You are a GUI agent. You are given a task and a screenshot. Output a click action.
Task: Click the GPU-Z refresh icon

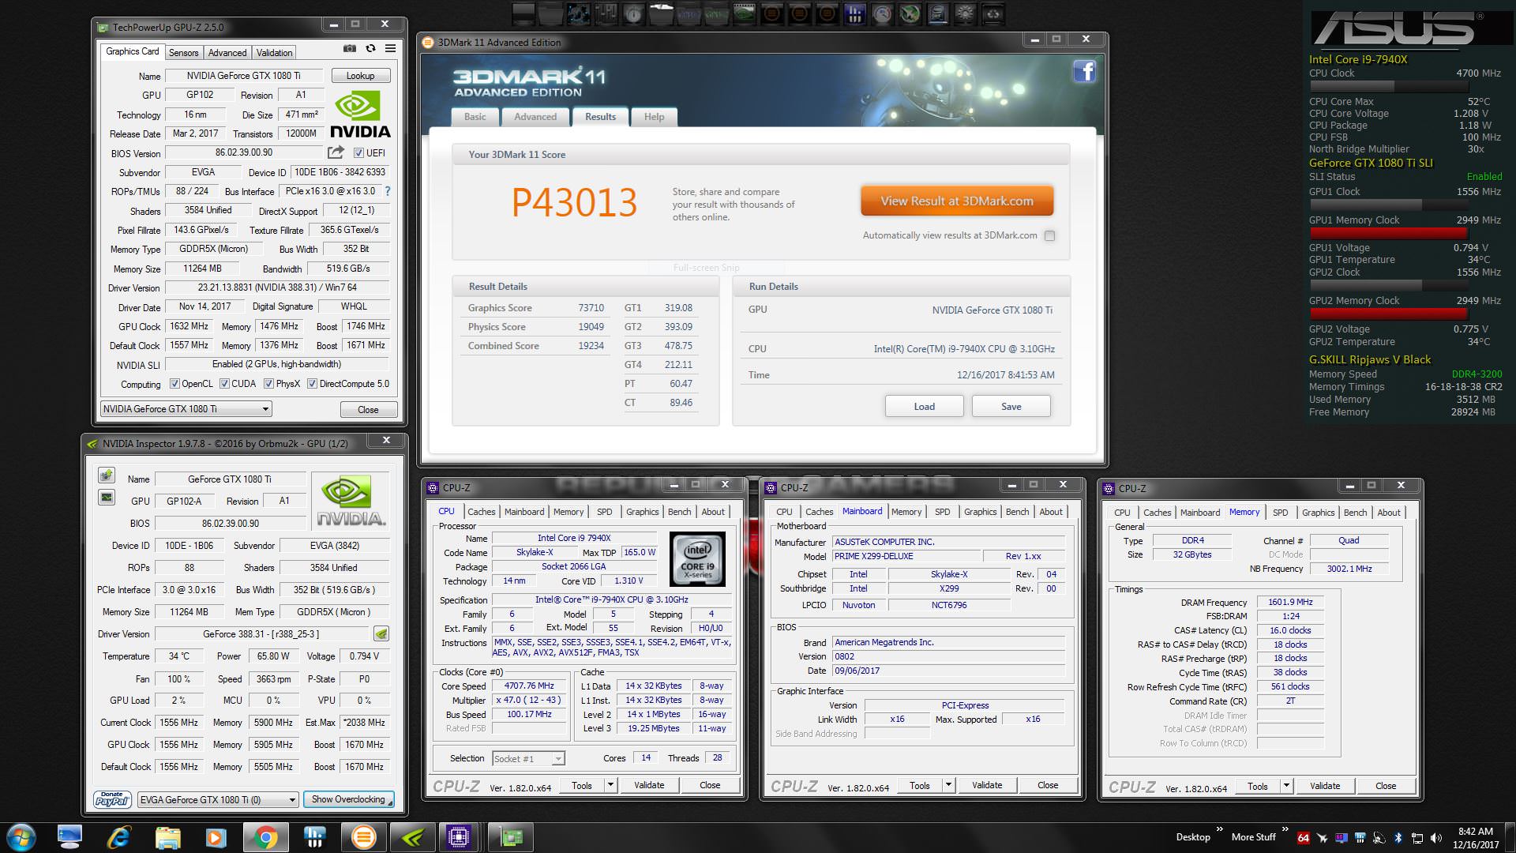[370, 49]
